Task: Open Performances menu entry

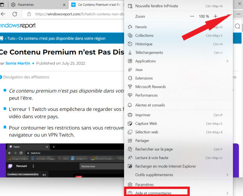Action: pyautogui.click(x=178, y=95)
